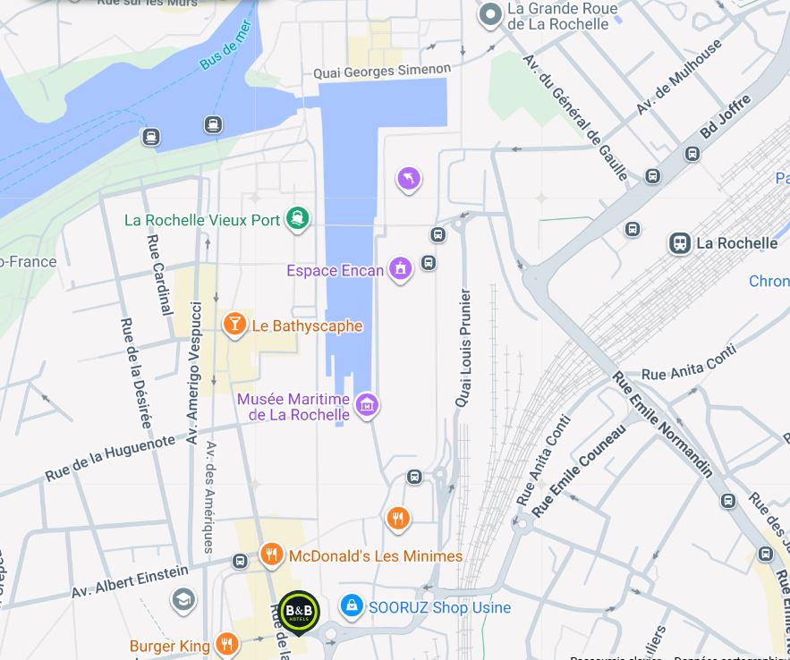
Task: Click La Rochelle train station icon
Action: tap(680, 243)
